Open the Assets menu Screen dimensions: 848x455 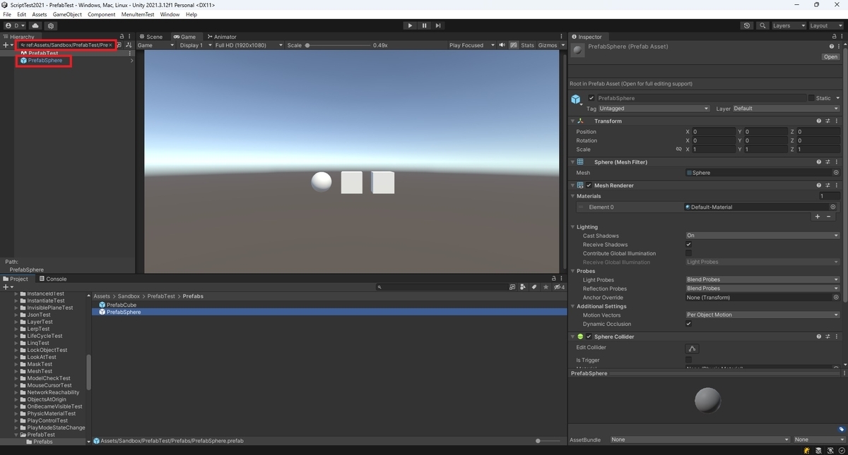[x=40, y=14]
